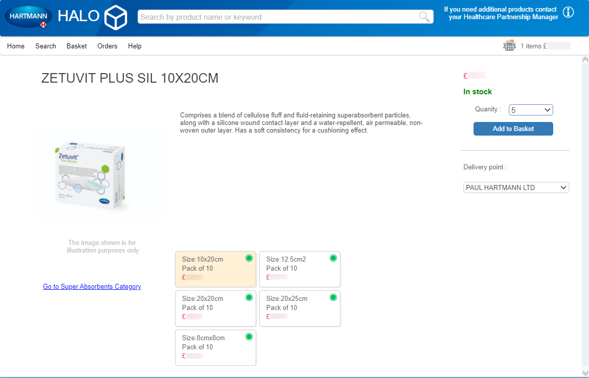Viewport: 589px width, 378px height.
Task: Select the Size:10x20cm variant card
Action: [x=216, y=269]
